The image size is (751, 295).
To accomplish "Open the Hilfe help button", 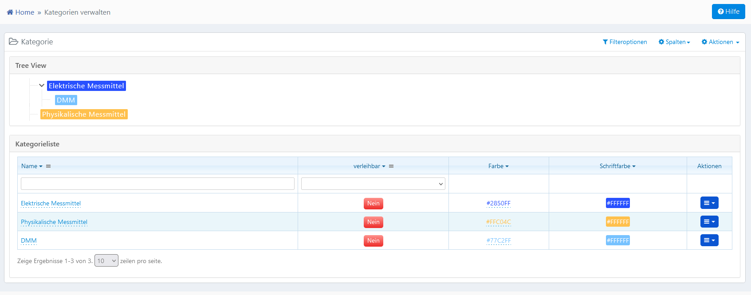I will (x=728, y=12).
